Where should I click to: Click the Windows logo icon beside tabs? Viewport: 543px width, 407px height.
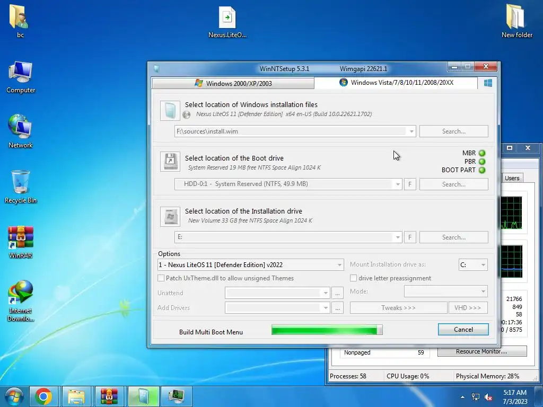tap(488, 83)
